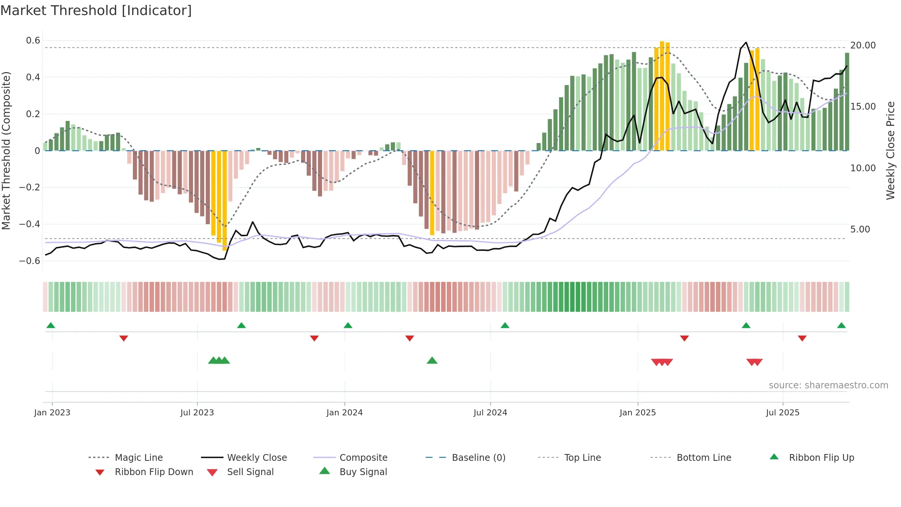Click the flip-down triangle just after Jul 2025
This screenshot has height=507, width=901.
[x=802, y=338]
